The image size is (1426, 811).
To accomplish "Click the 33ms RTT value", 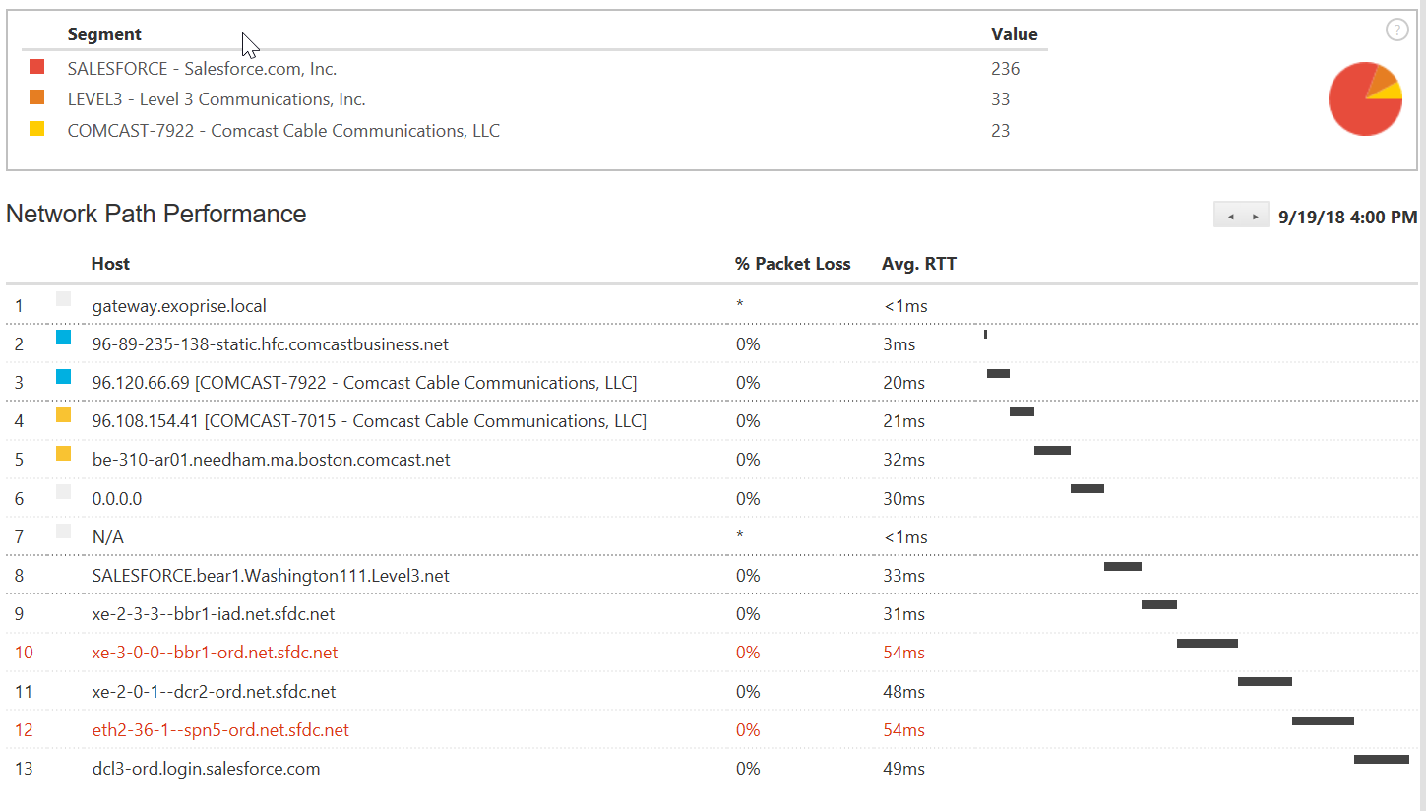I will pyautogui.click(x=904, y=576).
